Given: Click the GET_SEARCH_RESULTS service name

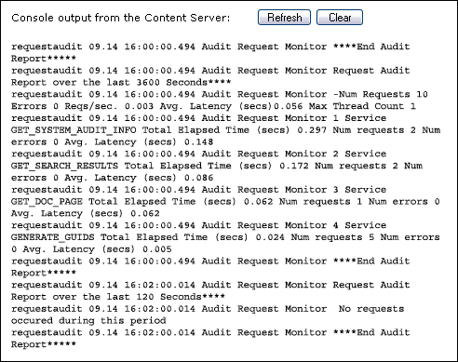Looking at the screenshot, I should (64, 166).
